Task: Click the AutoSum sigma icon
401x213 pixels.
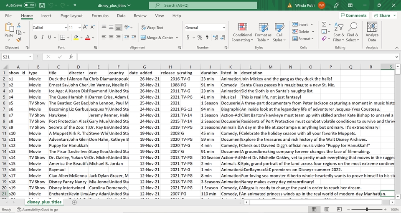Action: [x=324, y=24]
